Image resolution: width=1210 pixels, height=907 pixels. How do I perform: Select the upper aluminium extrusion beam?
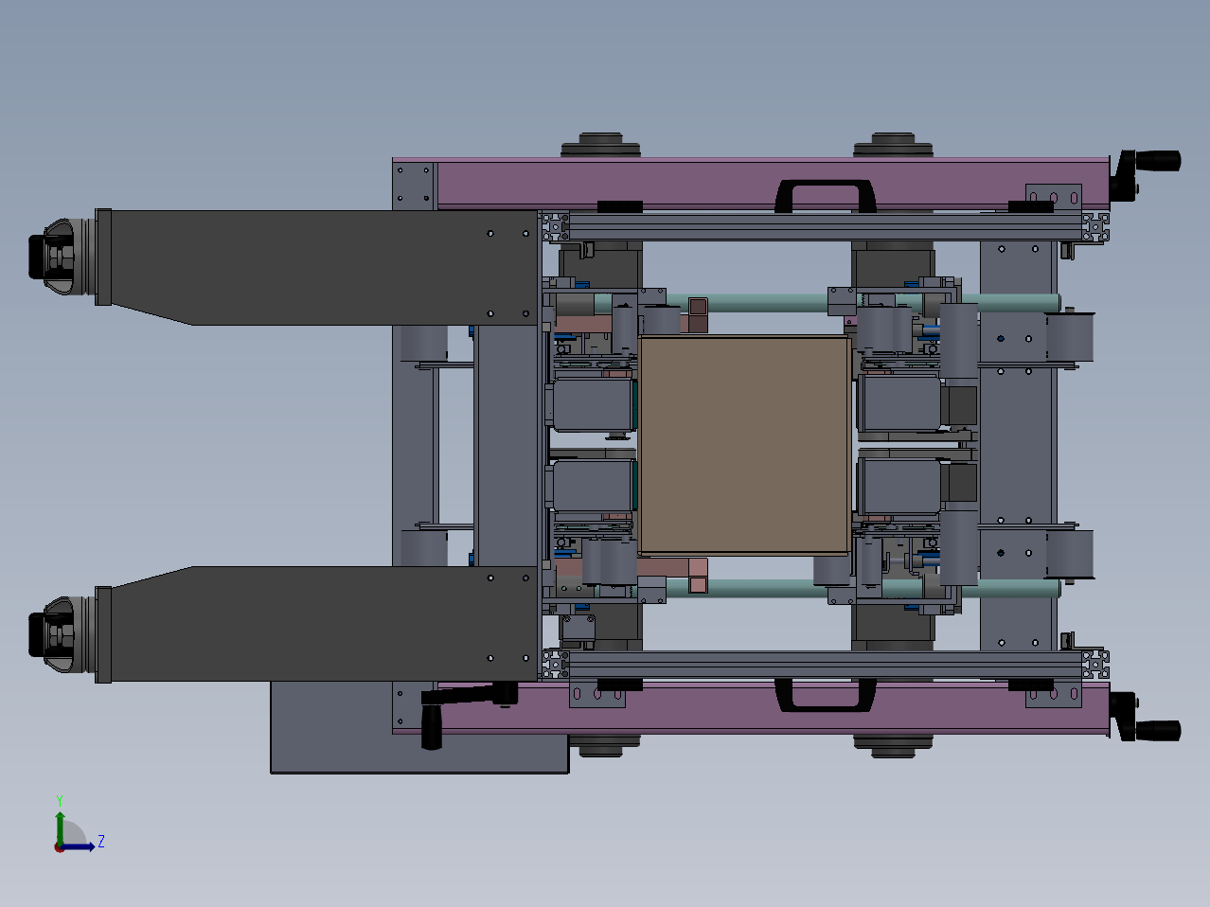(824, 226)
